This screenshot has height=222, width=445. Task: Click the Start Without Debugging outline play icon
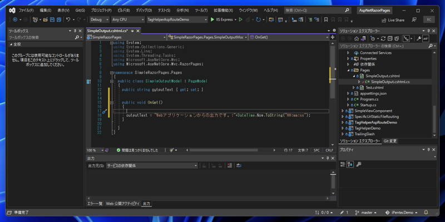coord(240,19)
